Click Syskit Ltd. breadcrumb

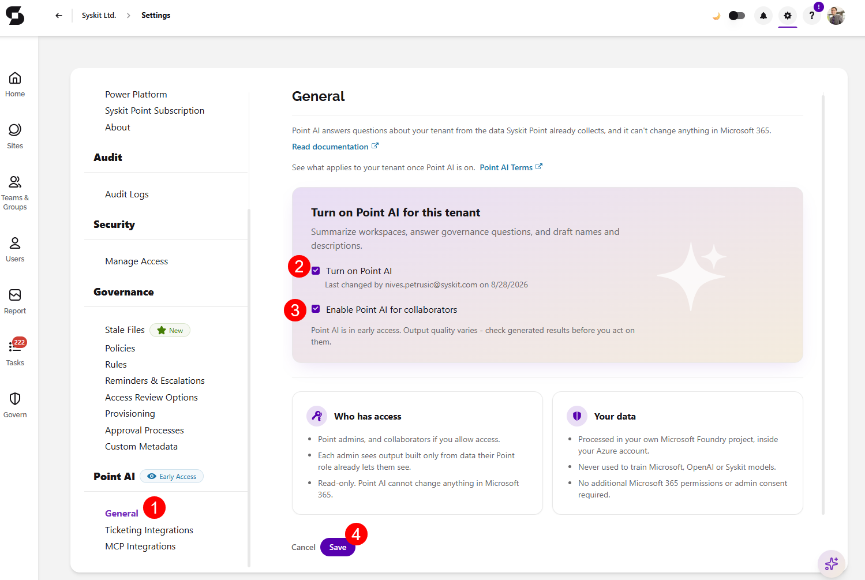pos(99,16)
